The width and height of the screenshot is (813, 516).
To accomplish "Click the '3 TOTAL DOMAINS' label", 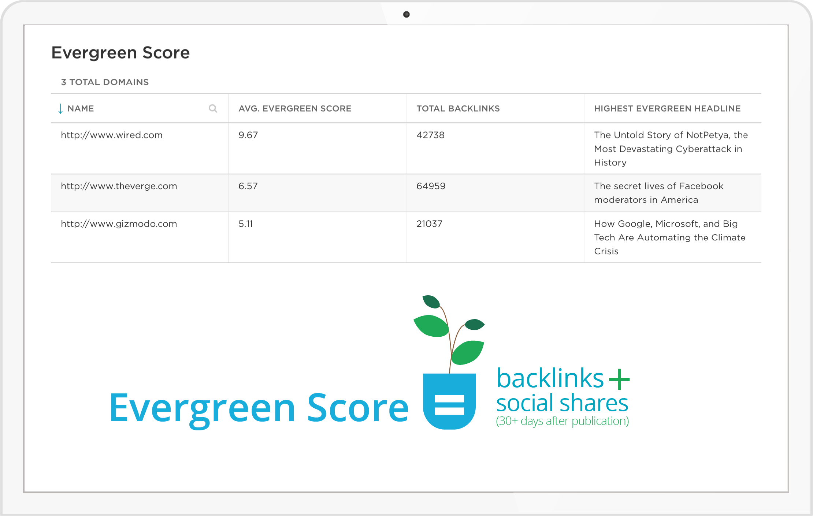I will tap(105, 82).
